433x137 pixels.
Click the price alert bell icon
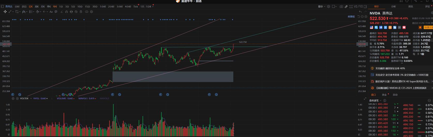pyautogui.click(x=420, y=27)
